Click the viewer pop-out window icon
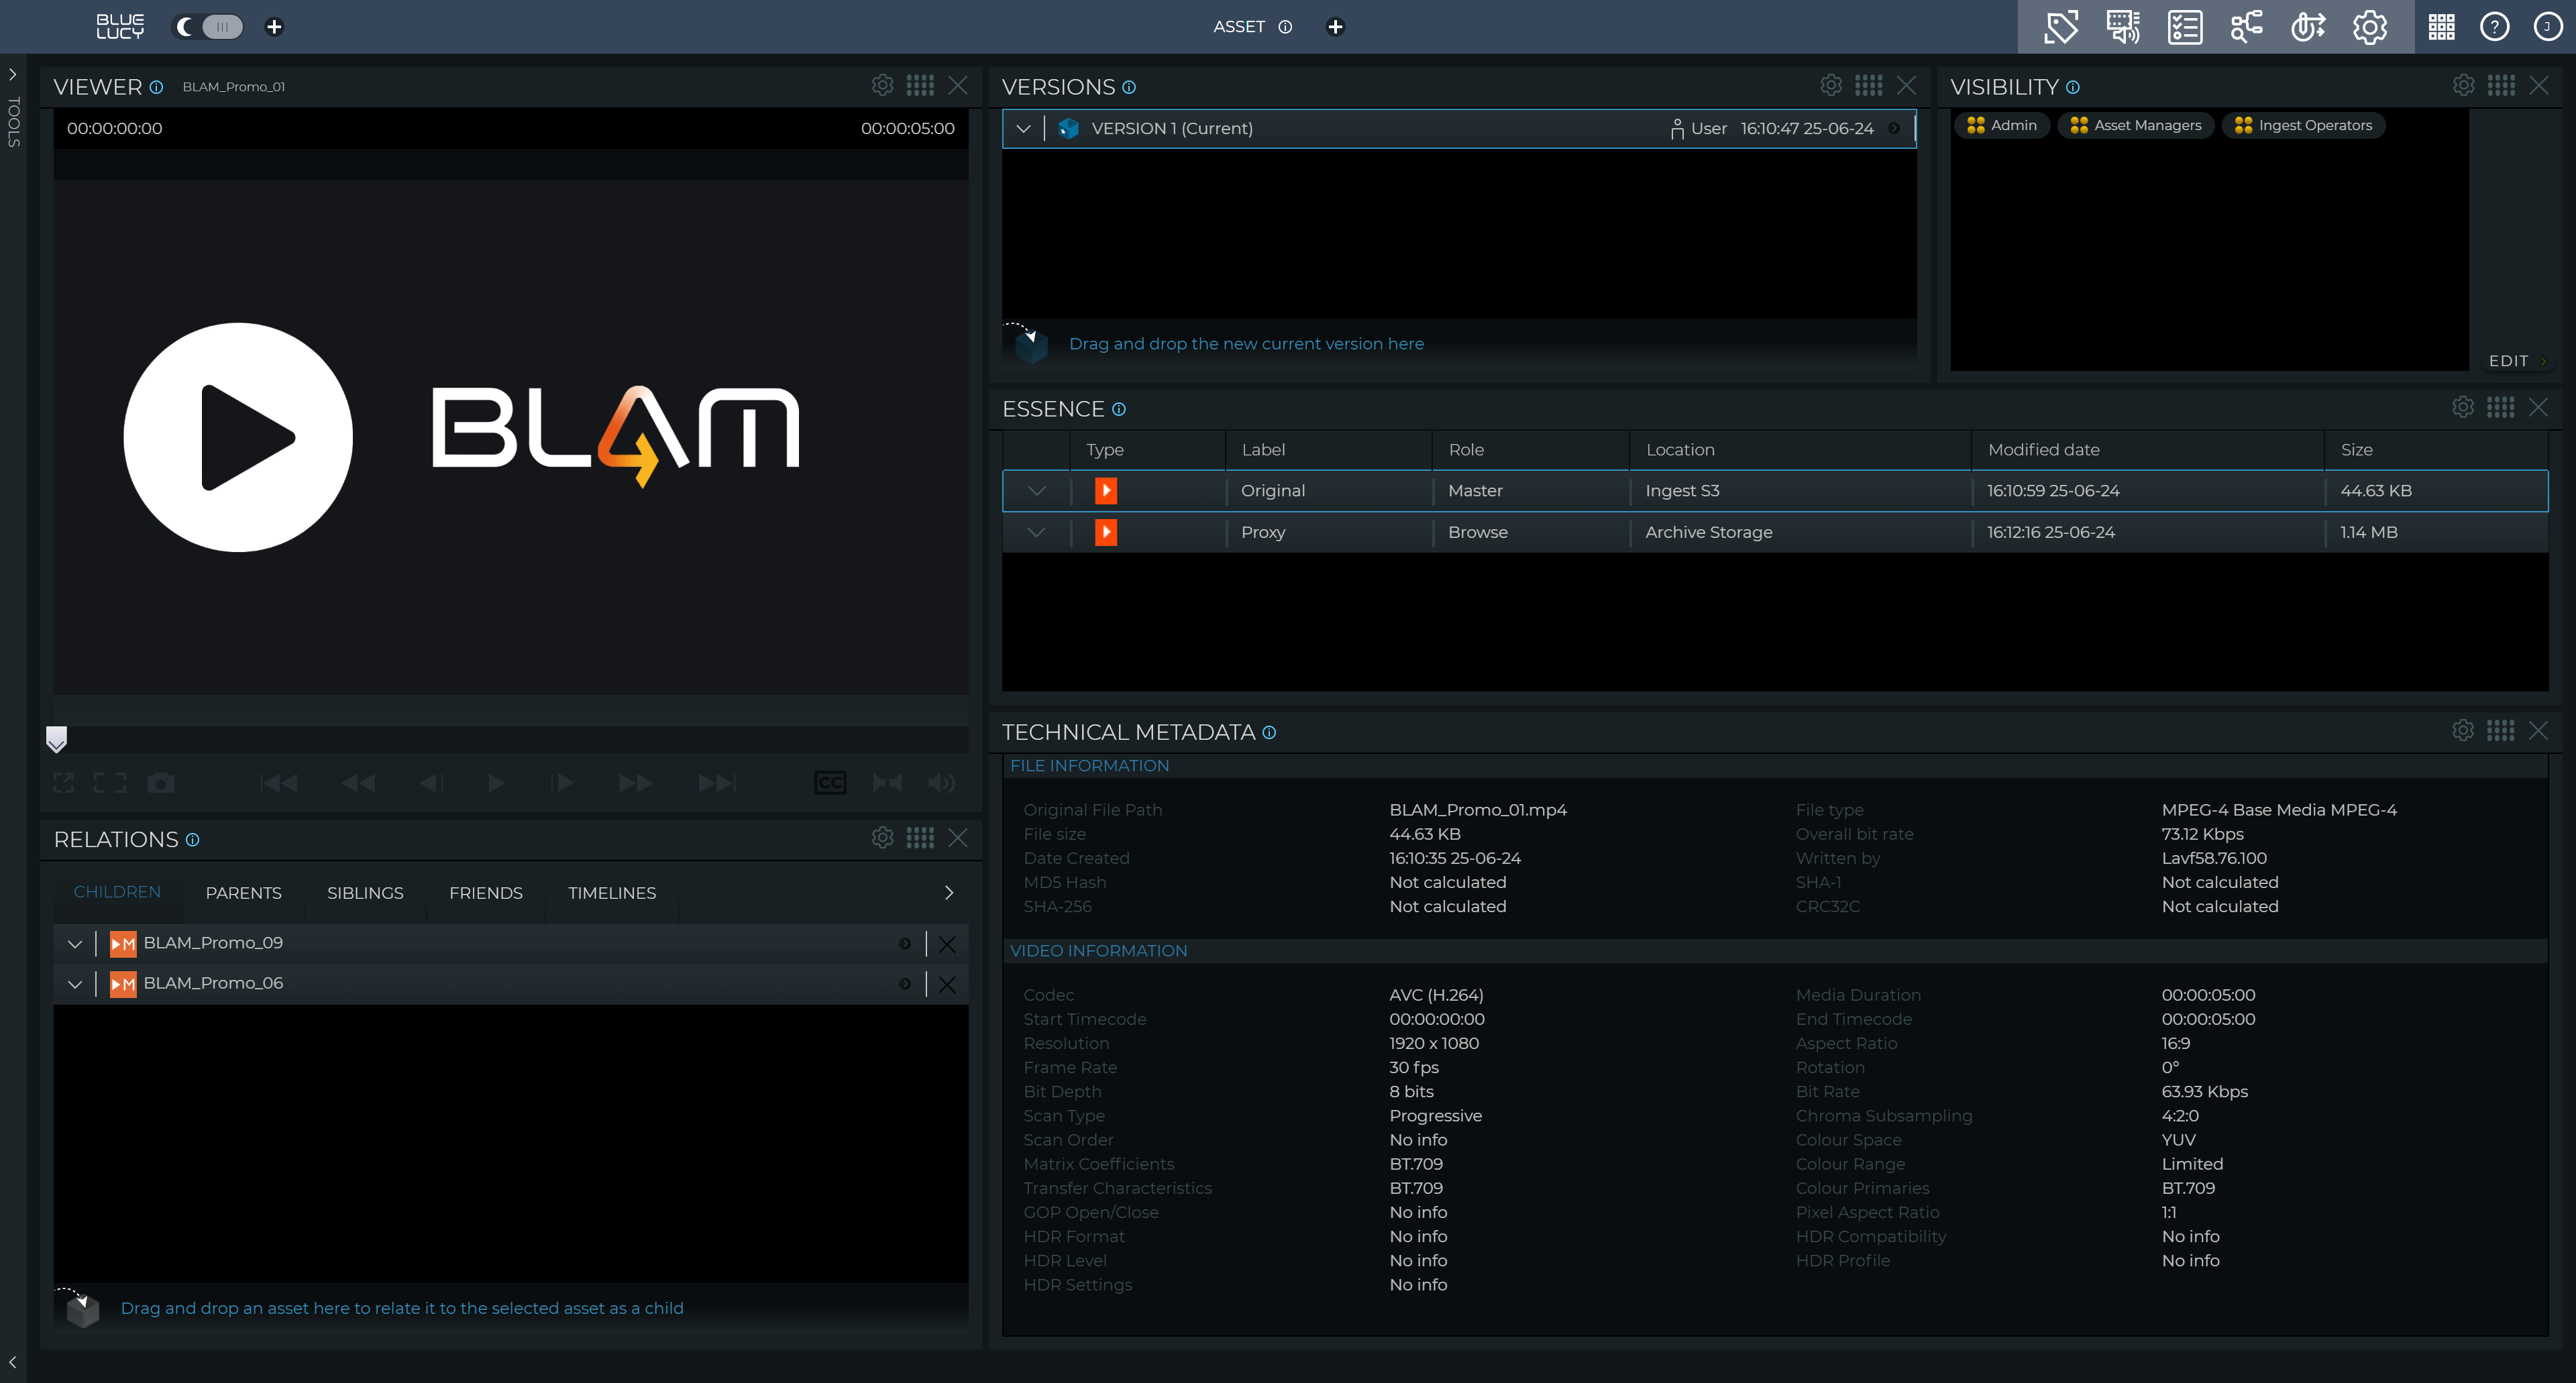 [x=64, y=783]
